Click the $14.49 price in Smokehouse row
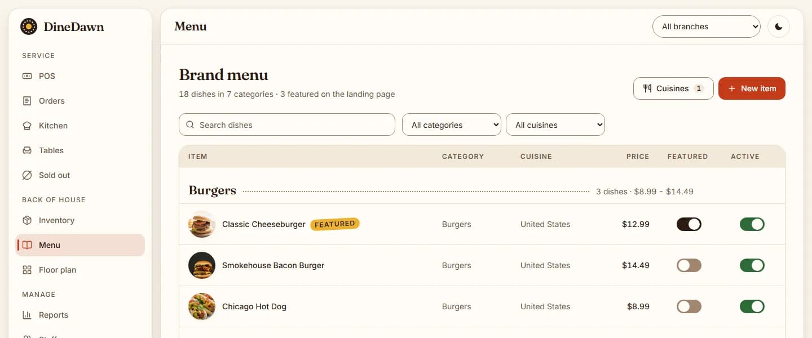 (636, 265)
